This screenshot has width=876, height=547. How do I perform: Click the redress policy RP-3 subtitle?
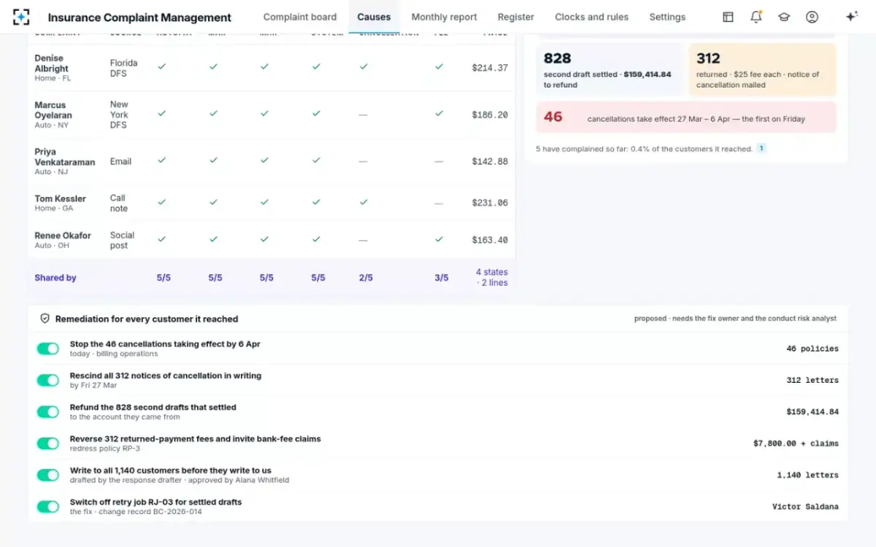pyautogui.click(x=105, y=449)
